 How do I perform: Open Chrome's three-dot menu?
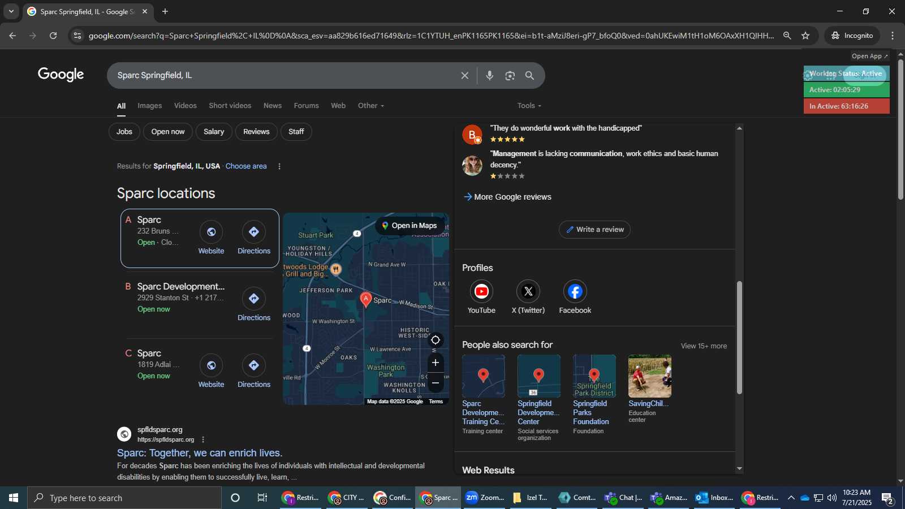coord(893,36)
